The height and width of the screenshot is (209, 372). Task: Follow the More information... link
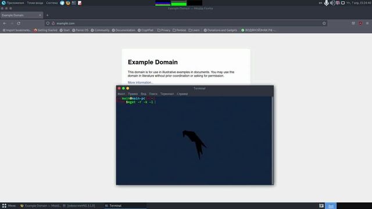point(141,82)
